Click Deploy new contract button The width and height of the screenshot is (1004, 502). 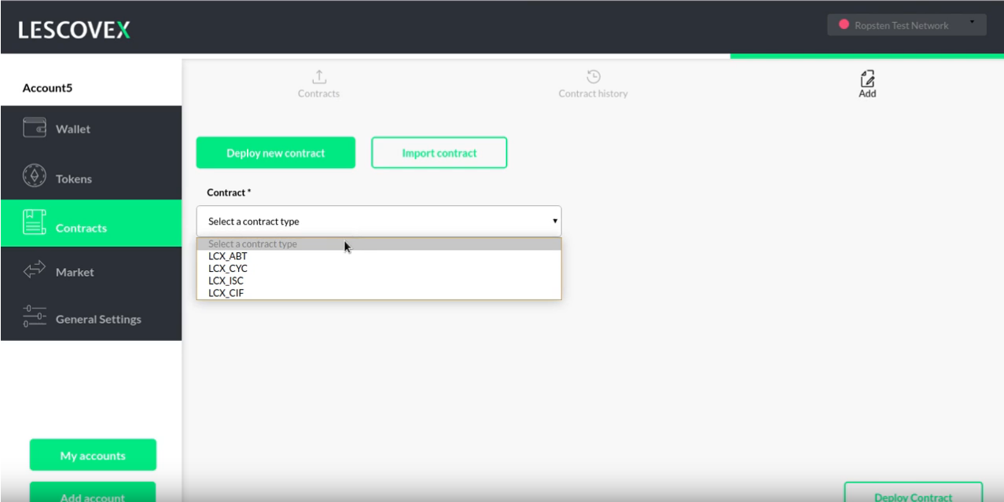pyautogui.click(x=275, y=152)
